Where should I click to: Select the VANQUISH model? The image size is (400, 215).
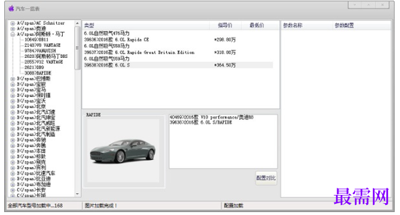click(x=40, y=51)
